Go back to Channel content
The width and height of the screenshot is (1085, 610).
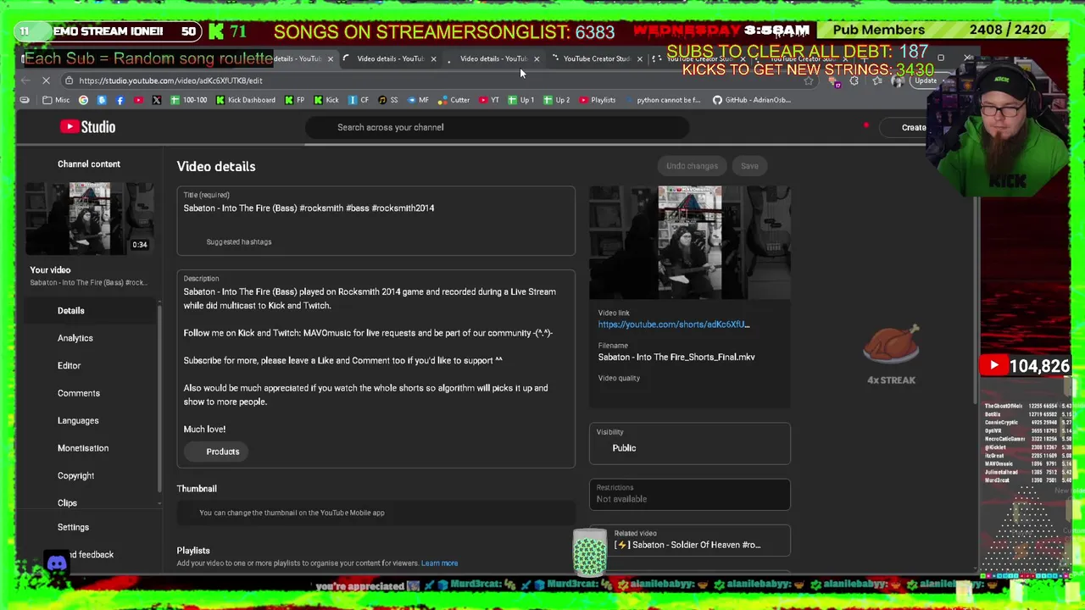(89, 164)
